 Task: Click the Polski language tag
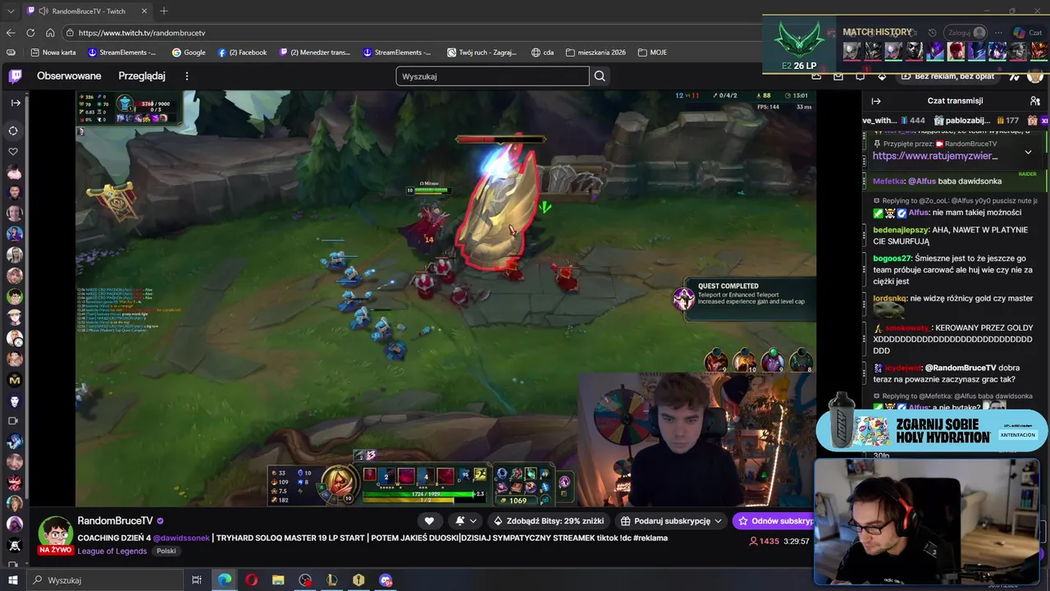pos(166,551)
